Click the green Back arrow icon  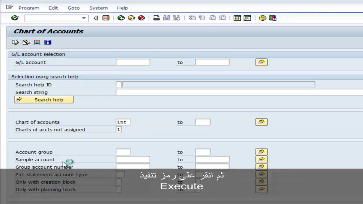coord(121,18)
